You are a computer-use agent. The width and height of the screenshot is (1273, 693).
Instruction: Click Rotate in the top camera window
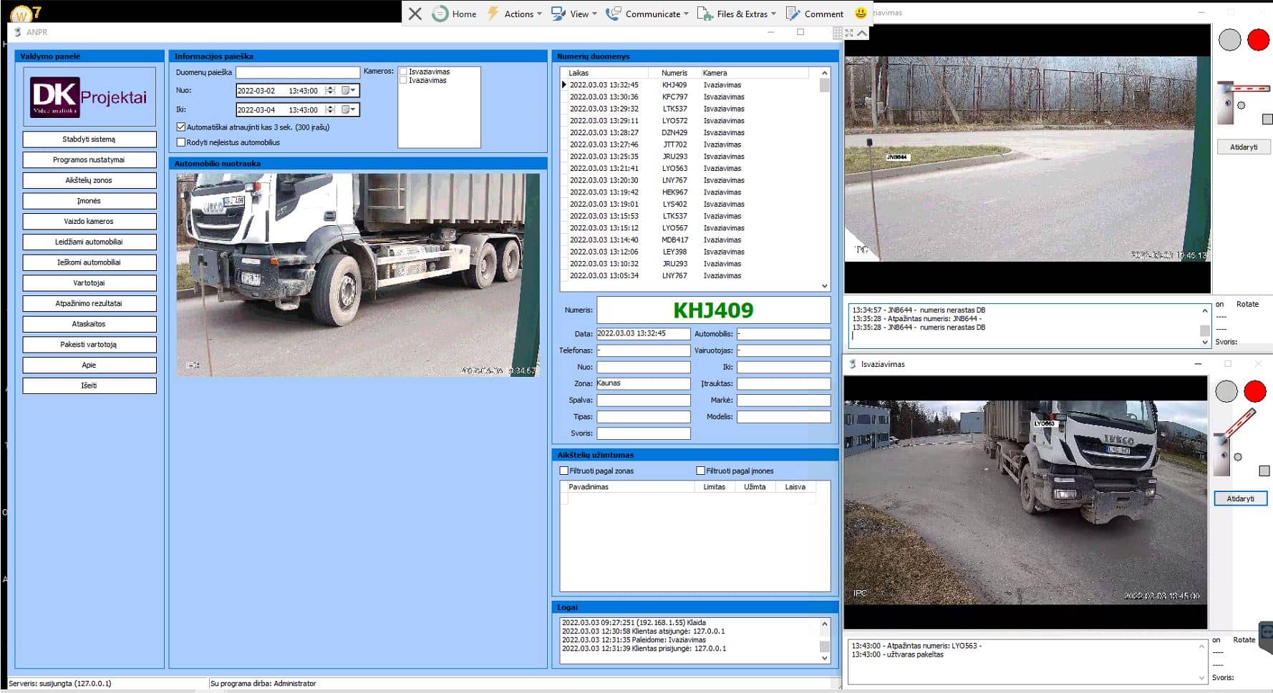click(1247, 305)
